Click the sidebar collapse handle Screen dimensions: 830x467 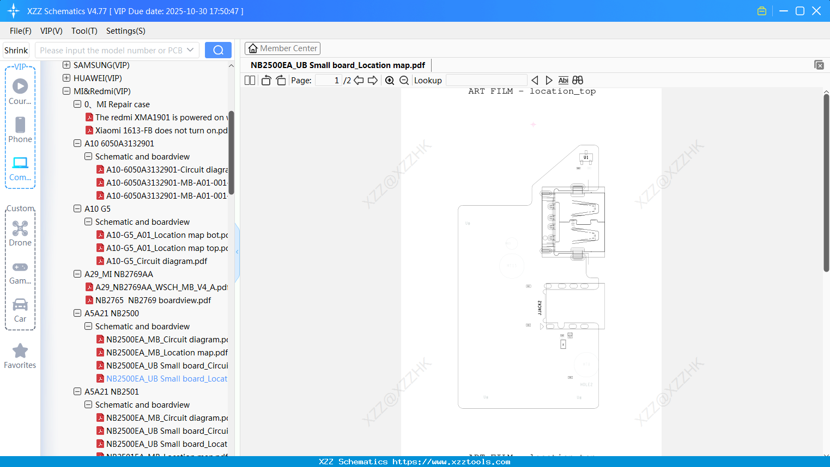tap(237, 252)
